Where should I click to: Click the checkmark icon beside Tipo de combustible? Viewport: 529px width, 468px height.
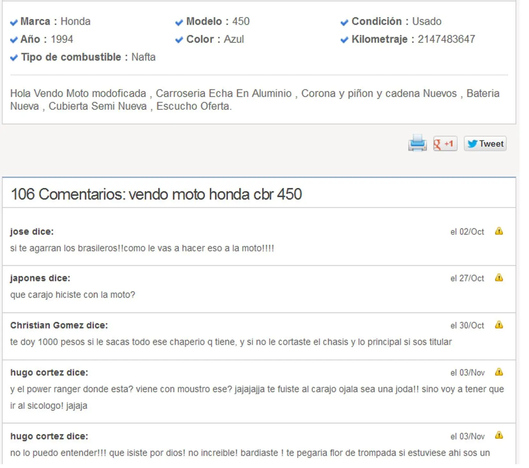coord(13,58)
